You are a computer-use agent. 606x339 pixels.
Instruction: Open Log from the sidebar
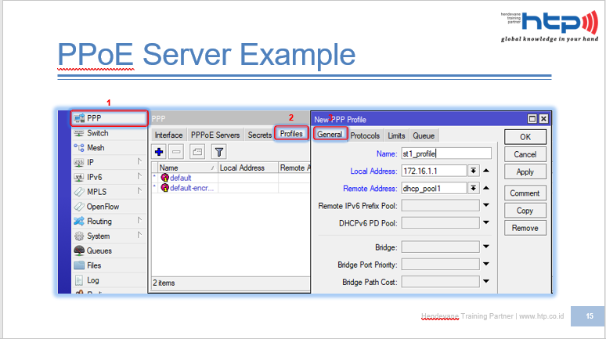109,279
